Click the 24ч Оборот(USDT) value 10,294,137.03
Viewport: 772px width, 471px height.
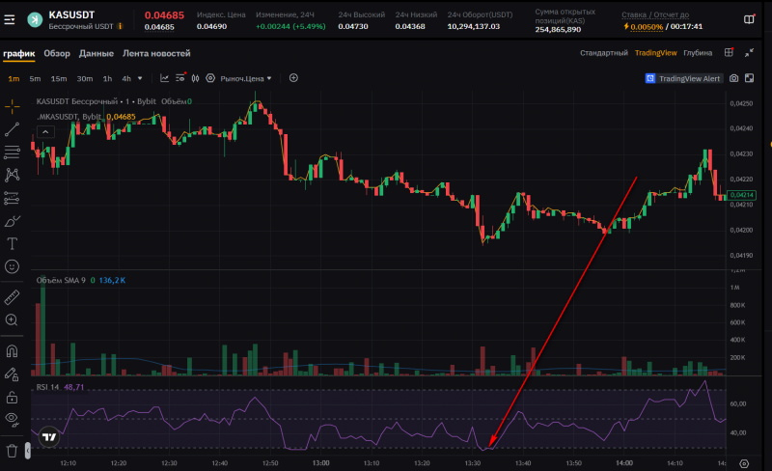coord(473,27)
